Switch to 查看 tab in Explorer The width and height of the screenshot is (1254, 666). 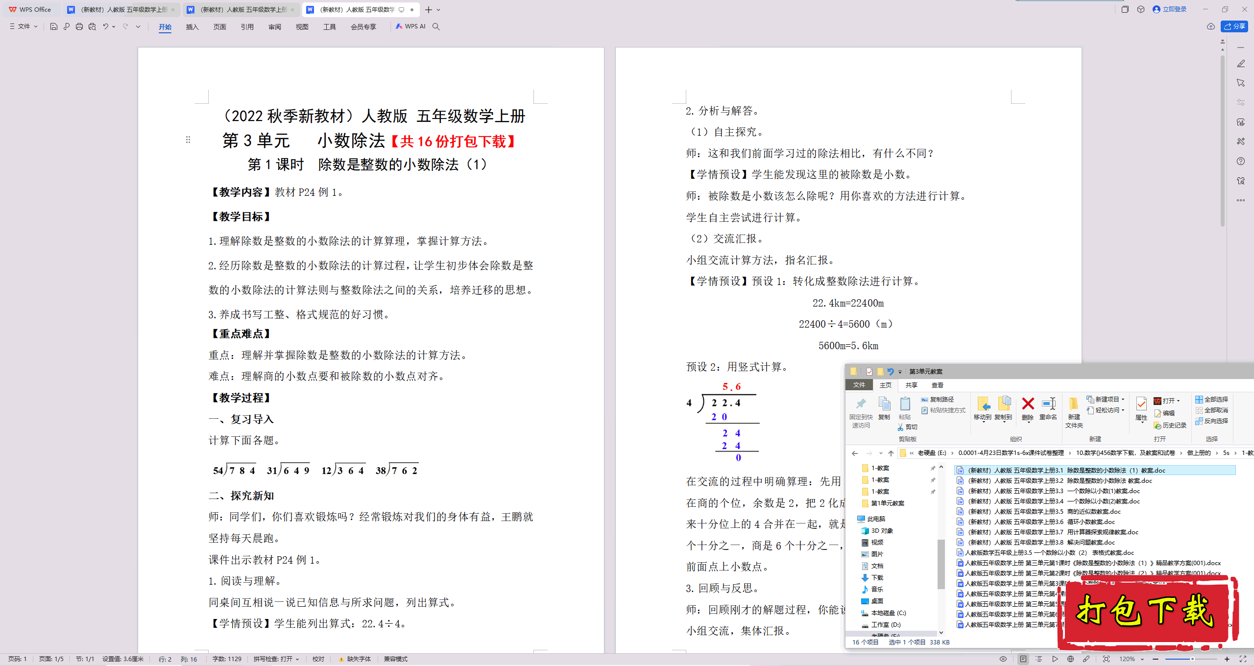tap(937, 385)
